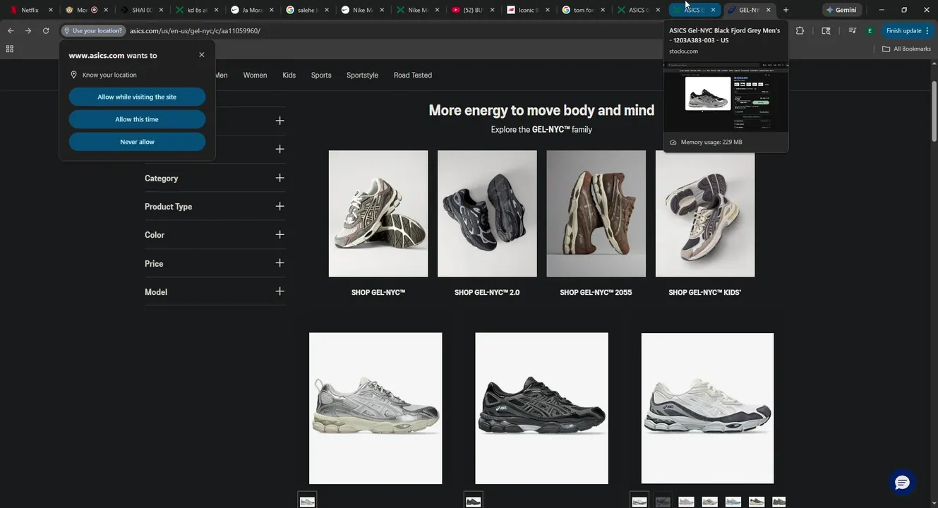Viewport: 938px width, 508px height.
Task: Open the profile avatar with letter E
Action: click(870, 31)
